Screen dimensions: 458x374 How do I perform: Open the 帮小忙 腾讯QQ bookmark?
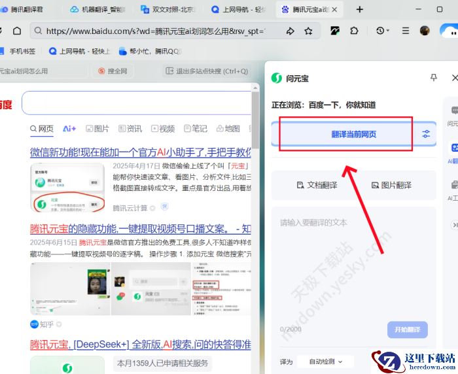click(x=150, y=52)
